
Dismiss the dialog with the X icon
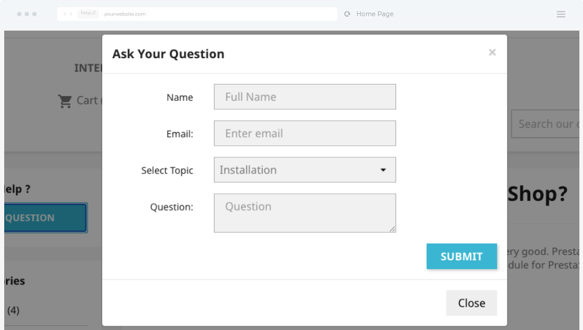(x=492, y=53)
